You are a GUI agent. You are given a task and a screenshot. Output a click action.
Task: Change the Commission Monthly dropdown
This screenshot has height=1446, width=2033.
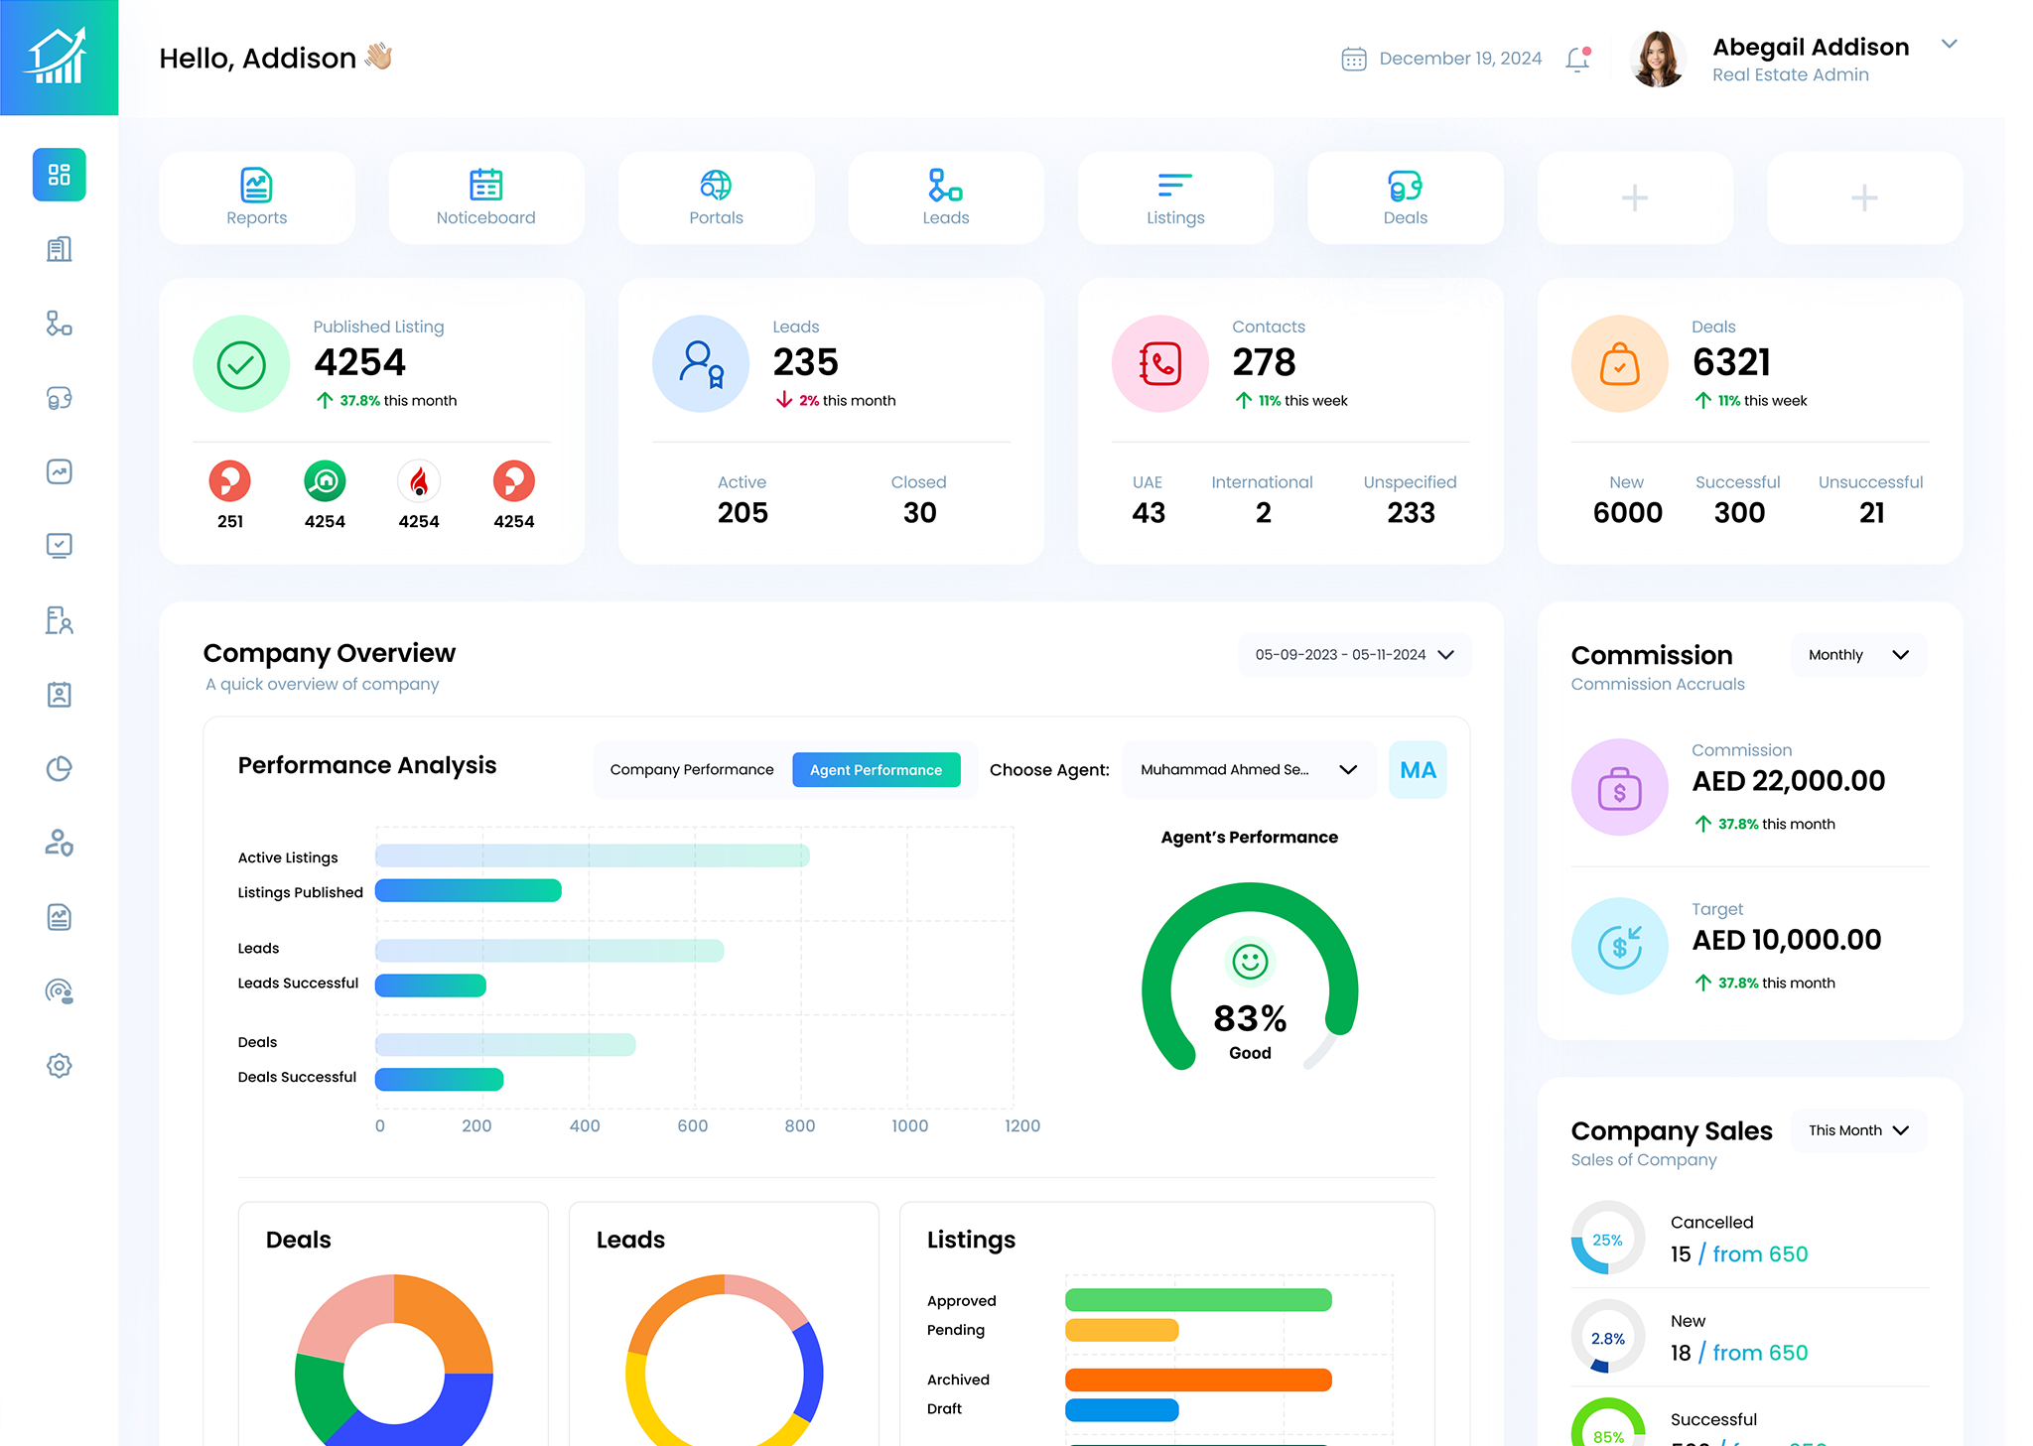(1857, 654)
